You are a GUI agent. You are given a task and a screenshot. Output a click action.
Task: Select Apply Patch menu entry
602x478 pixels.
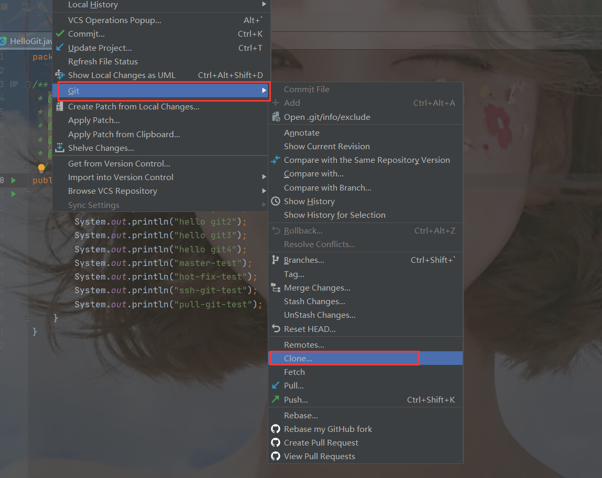click(x=161, y=120)
